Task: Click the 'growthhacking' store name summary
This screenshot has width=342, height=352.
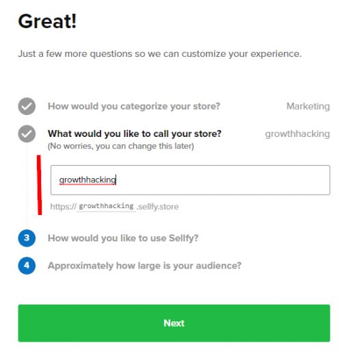Action: [298, 134]
